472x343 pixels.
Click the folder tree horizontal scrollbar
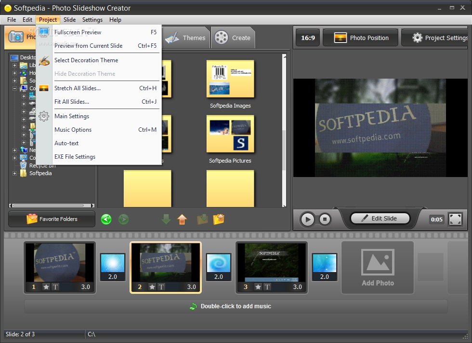(x=52, y=206)
